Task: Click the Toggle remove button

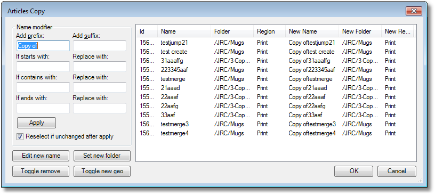Action: 41,171
